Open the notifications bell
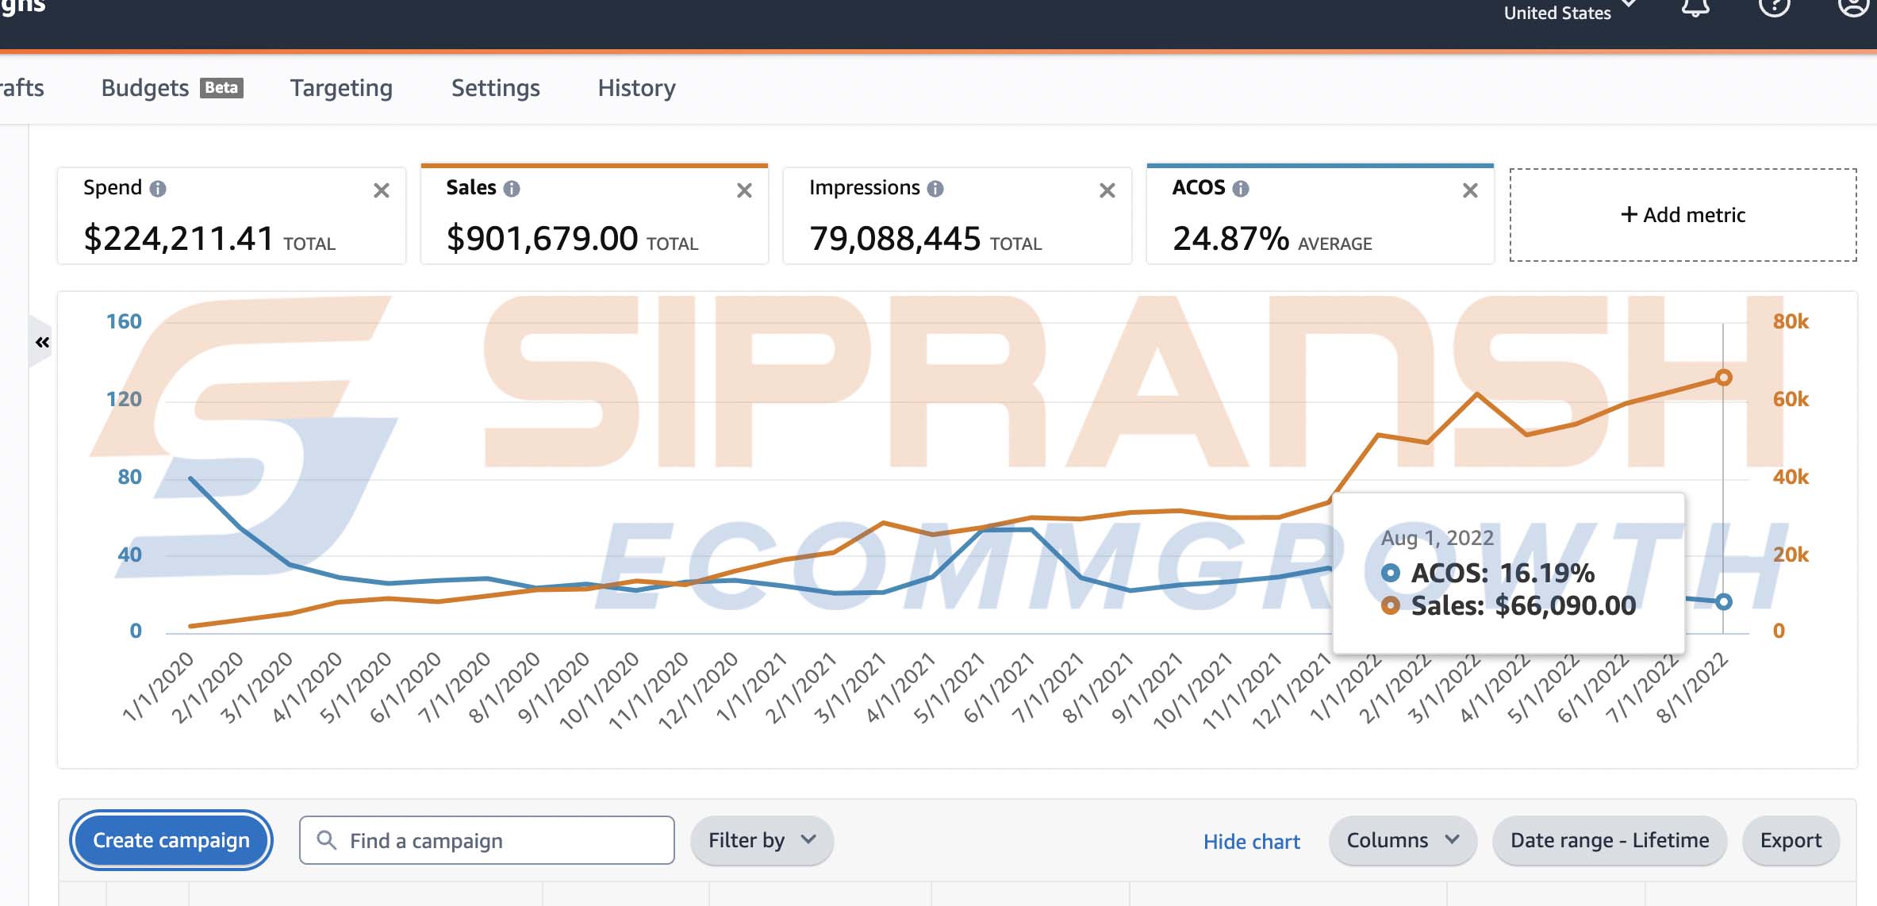This screenshot has height=906, width=1877. 1695,8
